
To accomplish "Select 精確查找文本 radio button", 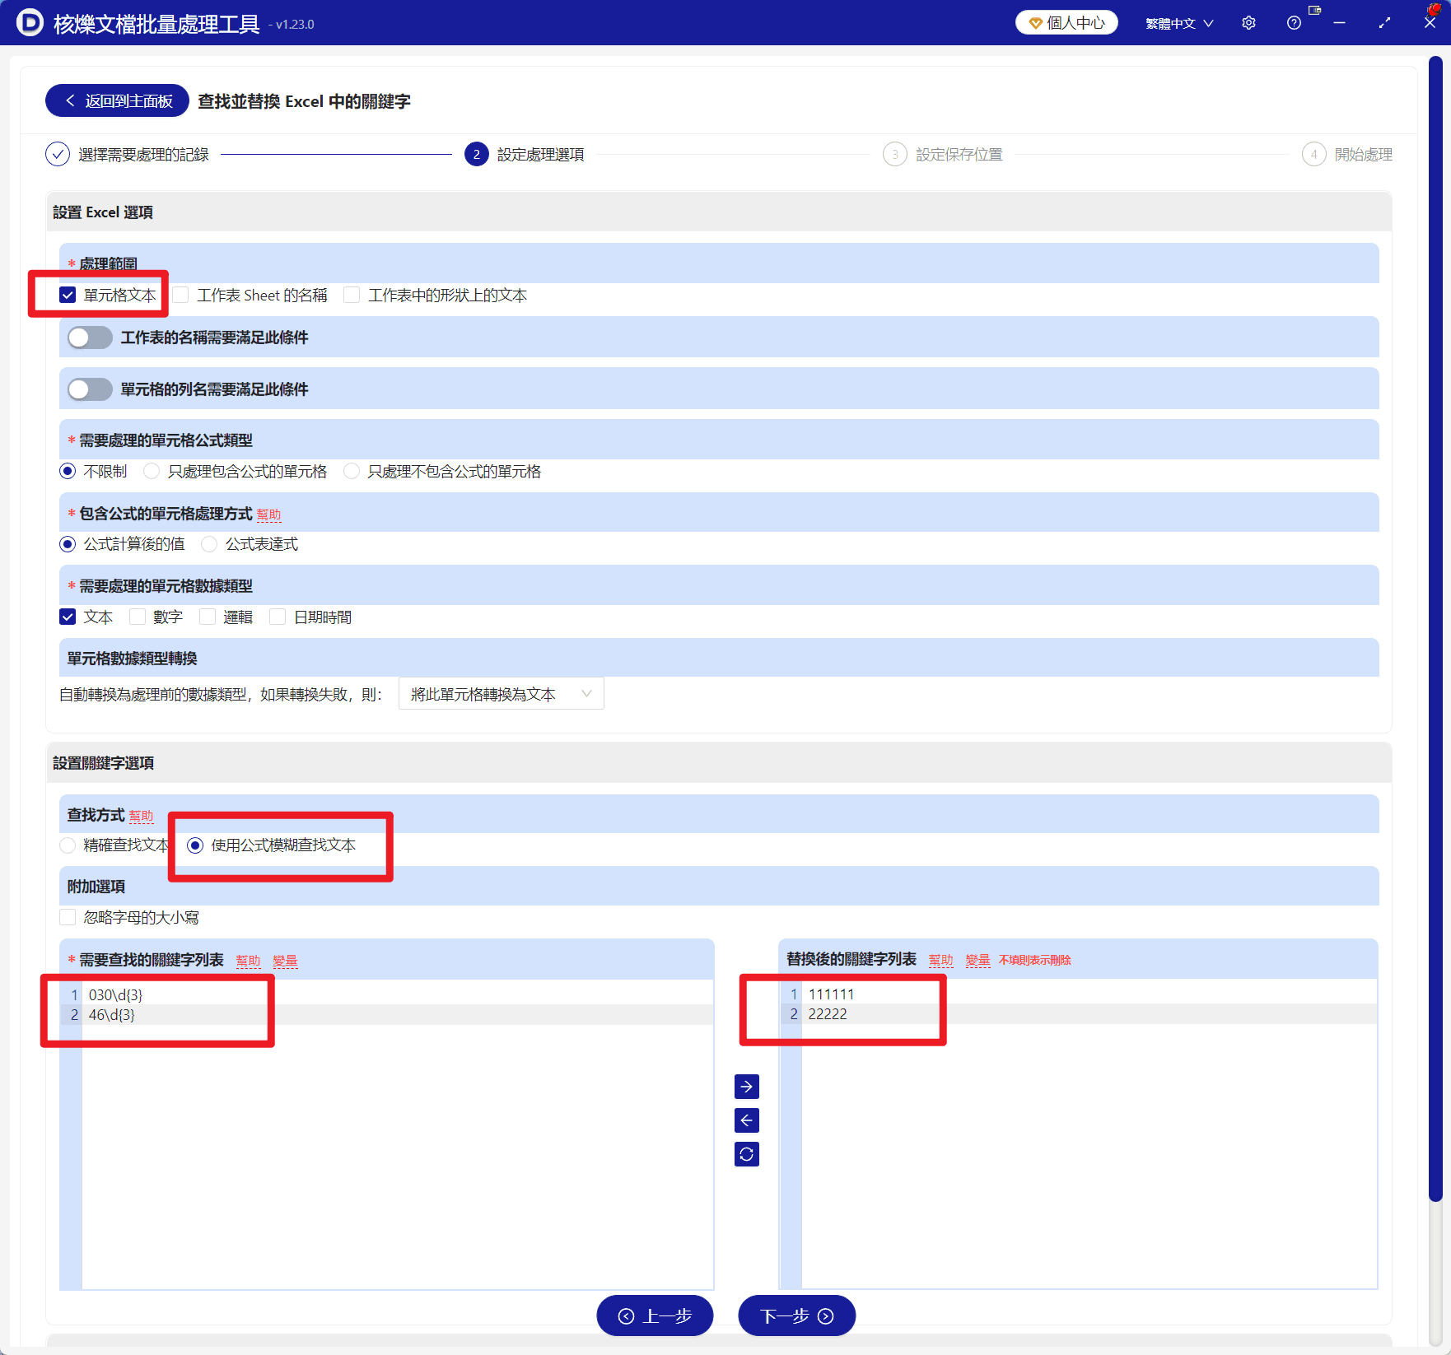I will click(x=68, y=845).
